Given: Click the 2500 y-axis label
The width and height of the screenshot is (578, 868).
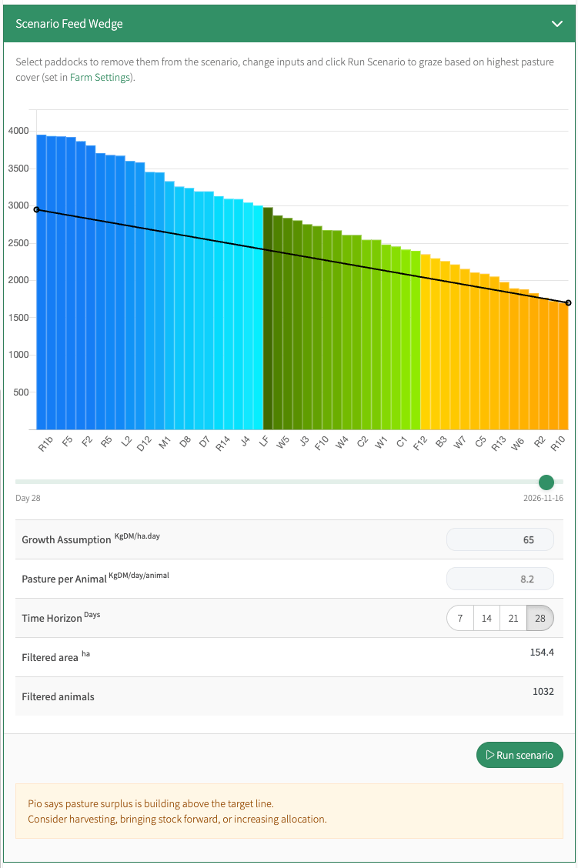Looking at the screenshot, I should click(18, 243).
